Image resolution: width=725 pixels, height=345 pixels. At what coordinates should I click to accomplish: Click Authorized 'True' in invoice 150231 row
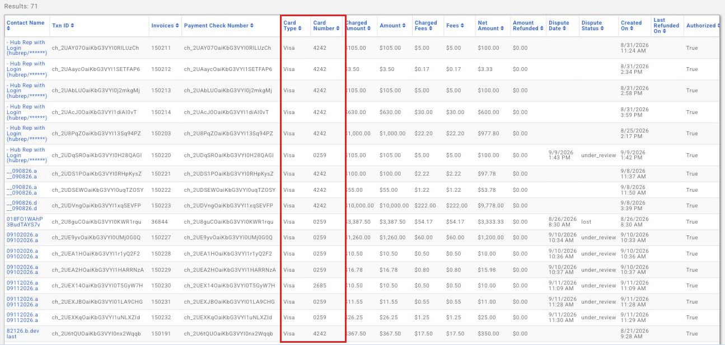(692, 302)
